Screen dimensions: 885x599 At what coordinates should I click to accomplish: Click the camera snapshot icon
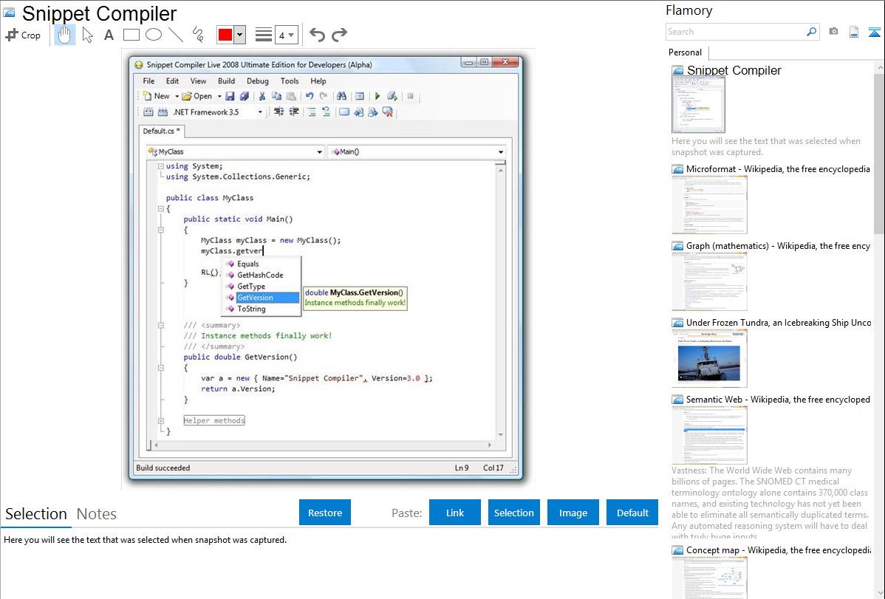(x=833, y=32)
